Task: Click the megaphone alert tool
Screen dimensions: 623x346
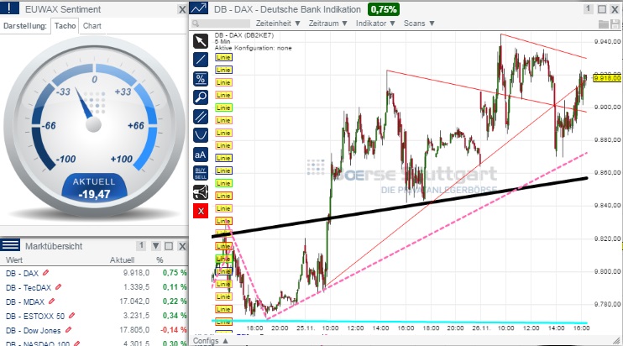Action: click(201, 192)
